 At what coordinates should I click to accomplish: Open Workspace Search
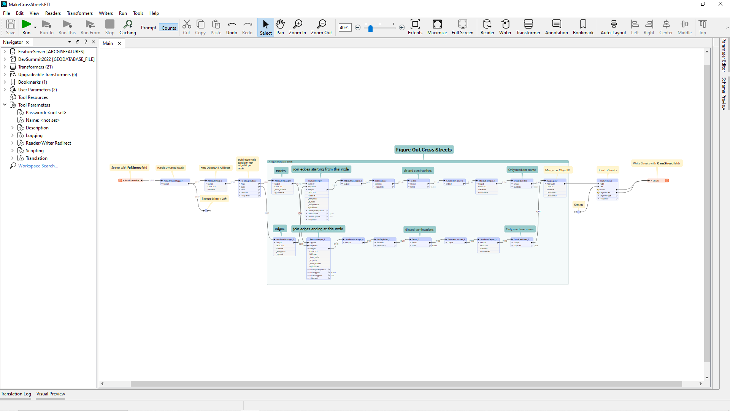(38, 166)
